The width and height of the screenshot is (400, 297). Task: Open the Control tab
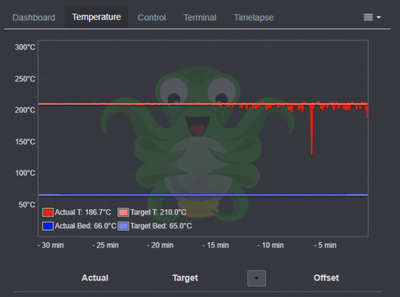coord(152,18)
